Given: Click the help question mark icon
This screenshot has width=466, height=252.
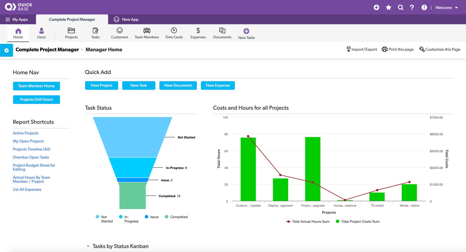Looking at the screenshot, I should click(412, 8).
